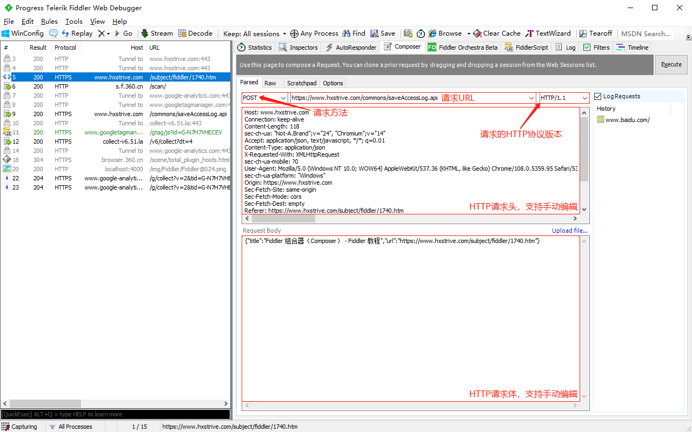This screenshot has width=692, height=432.
Task: Click Upload file... link
Action: pyautogui.click(x=570, y=231)
